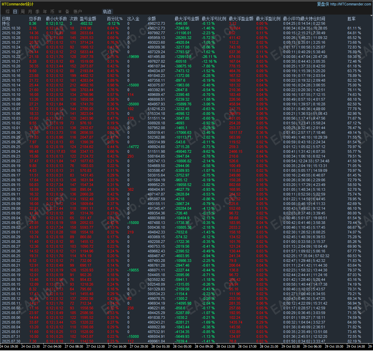
Task: Sort by the 最大浮亏金额 column header
Action: (x=187, y=19)
